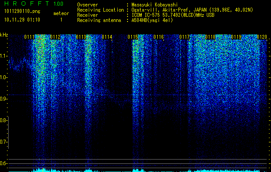Image resolution: width=271 pixels, height=172 pixels.
Task: Click the 0.6 kHz axis label
Action: click(3, 163)
